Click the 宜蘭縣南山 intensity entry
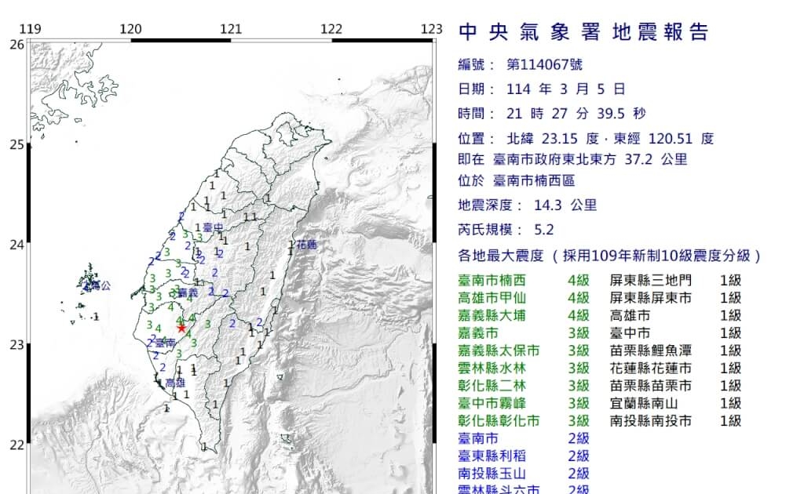This screenshot has width=804, height=494. (675, 403)
